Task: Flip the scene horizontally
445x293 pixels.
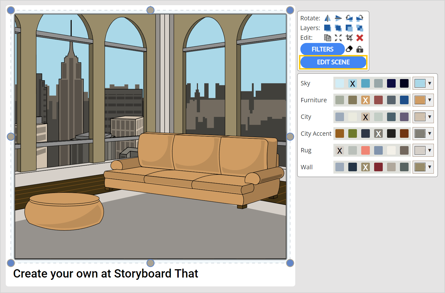Action: pyautogui.click(x=327, y=18)
